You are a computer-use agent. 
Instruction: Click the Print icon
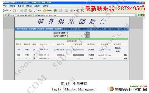coord(66,11)
